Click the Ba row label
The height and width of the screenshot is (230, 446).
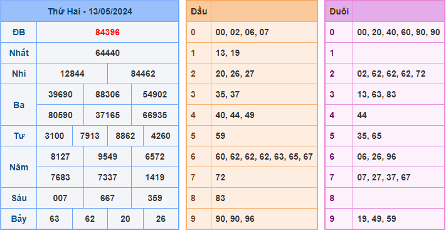pos(19,105)
